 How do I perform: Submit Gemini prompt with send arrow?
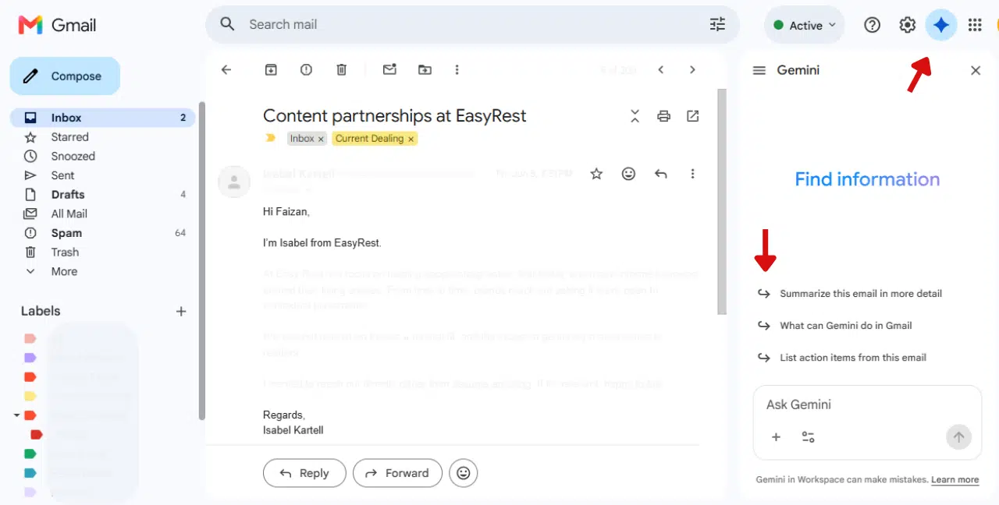coord(958,437)
